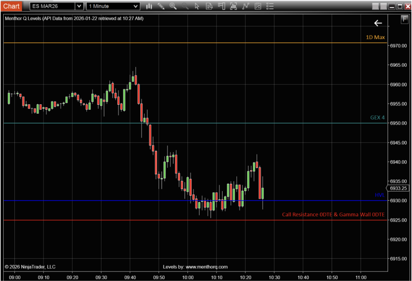Select the Cursor pointer tool
Image resolution: width=412 pixels, height=281 pixels.
pos(197,6)
